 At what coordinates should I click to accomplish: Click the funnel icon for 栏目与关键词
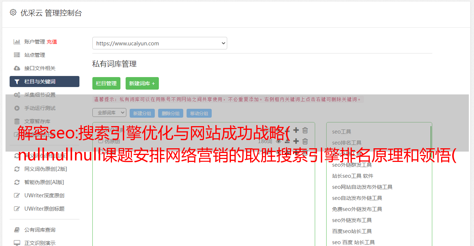click(x=17, y=82)
